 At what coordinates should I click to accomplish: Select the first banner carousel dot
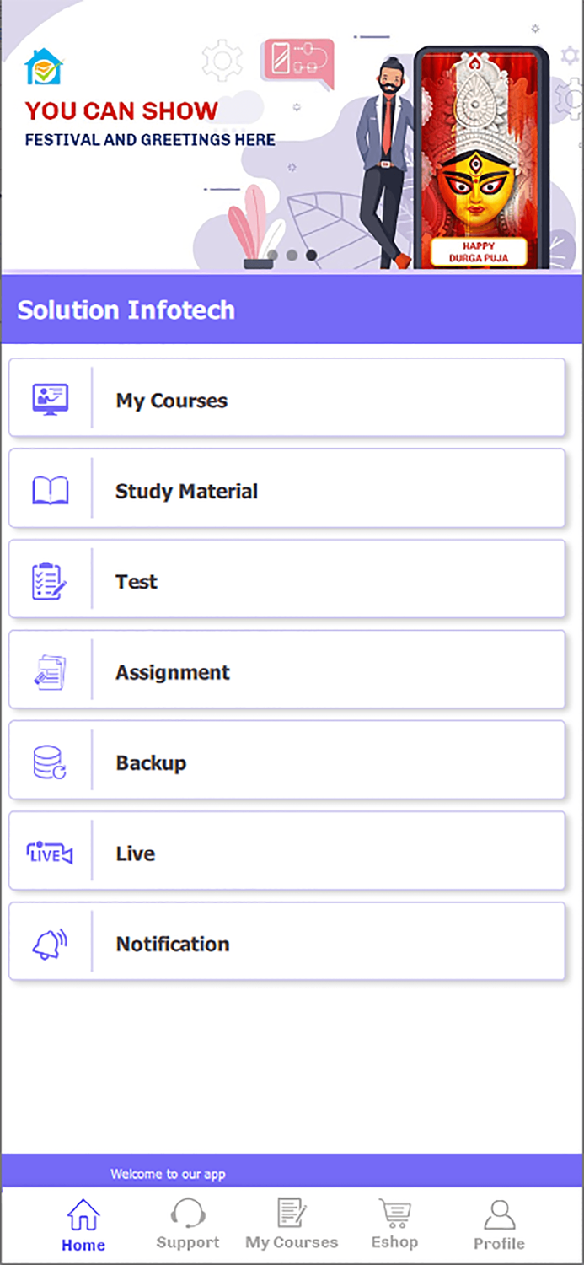point(273,255)
